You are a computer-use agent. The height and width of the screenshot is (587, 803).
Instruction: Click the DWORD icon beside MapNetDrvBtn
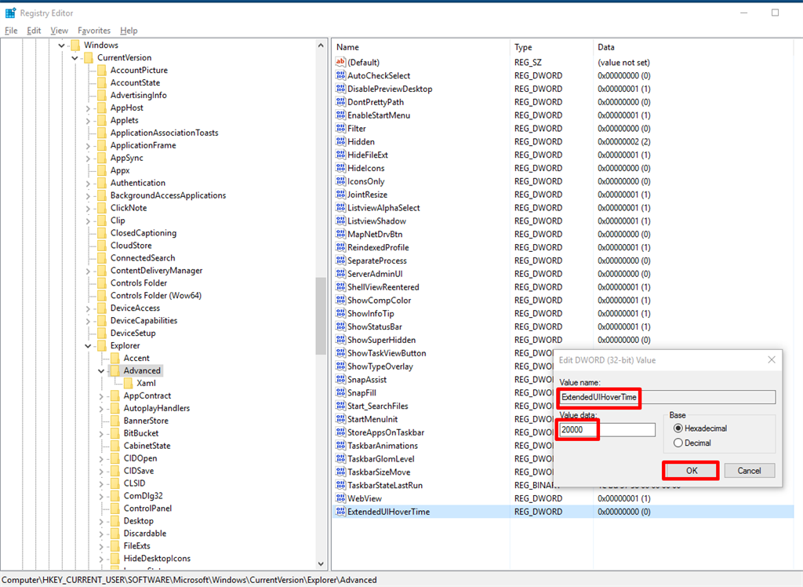point(340,235)
